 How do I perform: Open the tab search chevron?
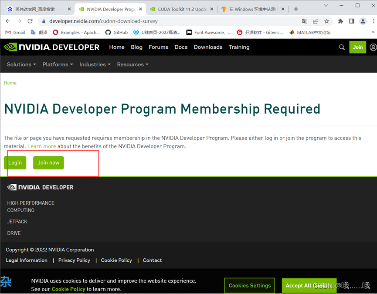[326, 5]
